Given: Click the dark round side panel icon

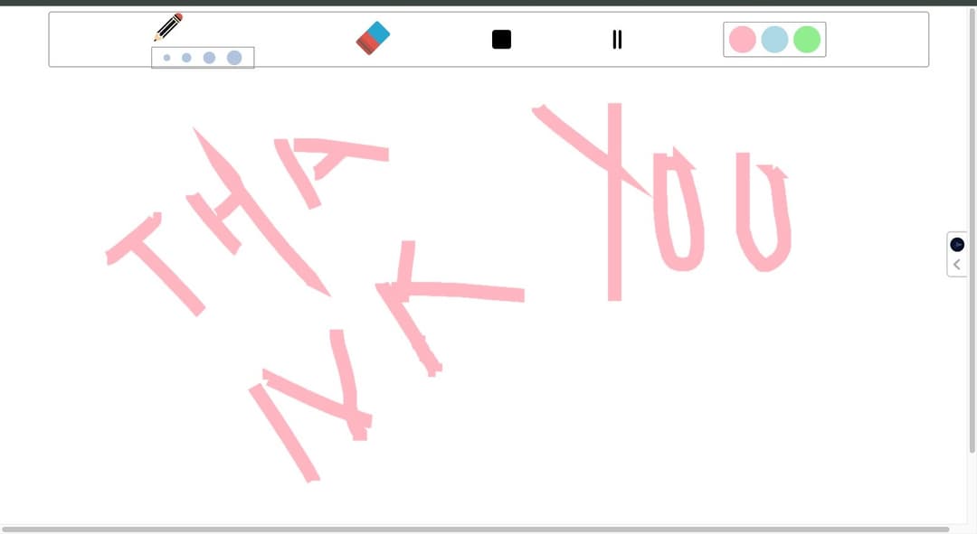Looking at the screenshot, I should [957, 245].
